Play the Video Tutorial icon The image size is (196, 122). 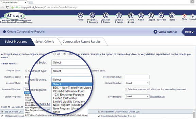tap(155, 32)
